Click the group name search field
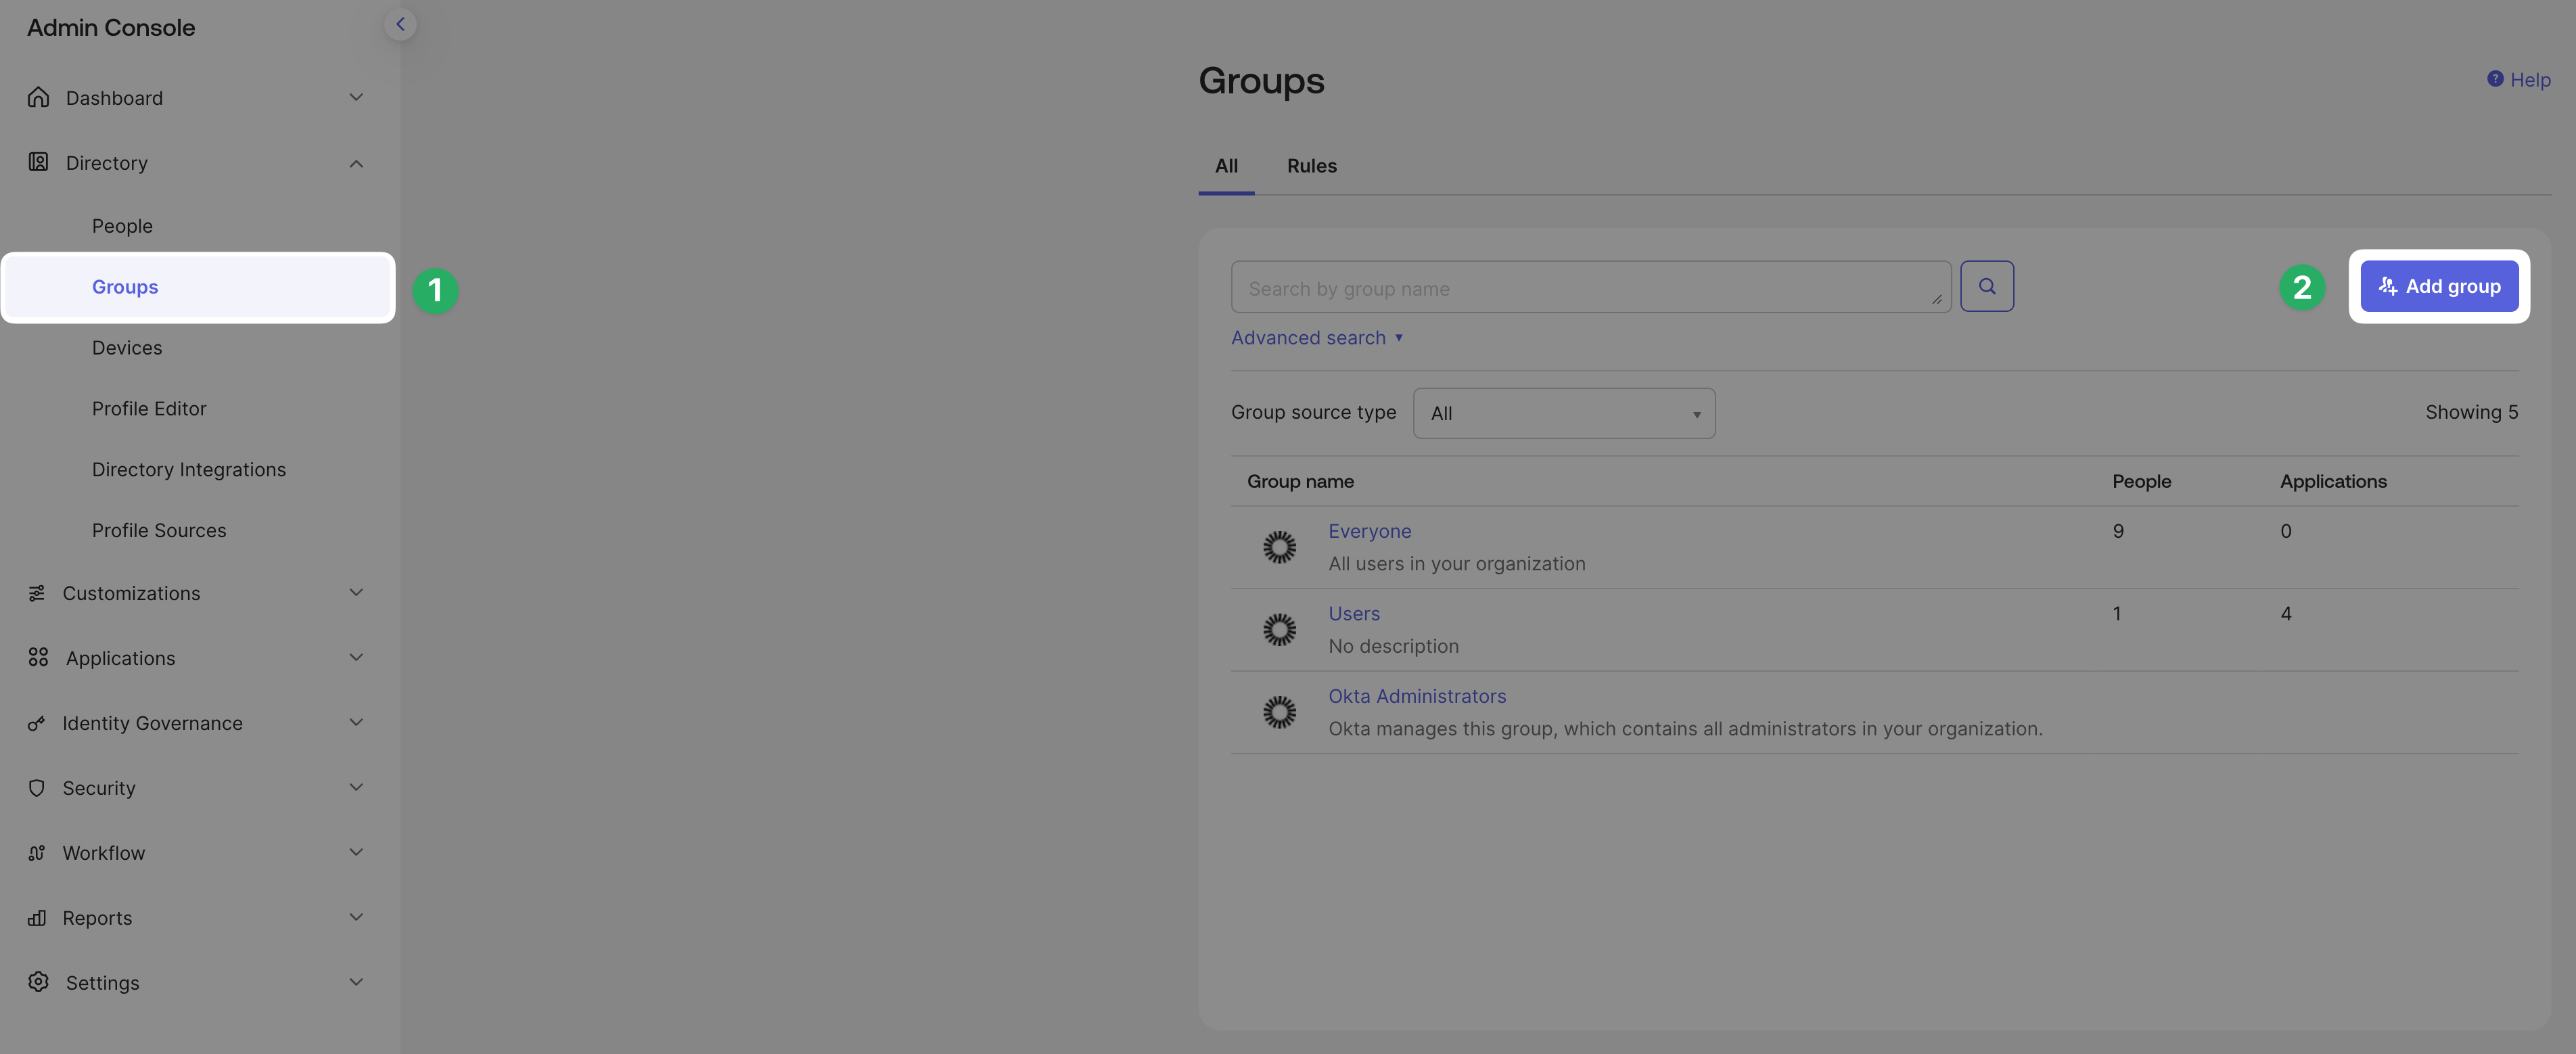Viewport: 2576px width, 1054px height. (x=1590, y=287)
